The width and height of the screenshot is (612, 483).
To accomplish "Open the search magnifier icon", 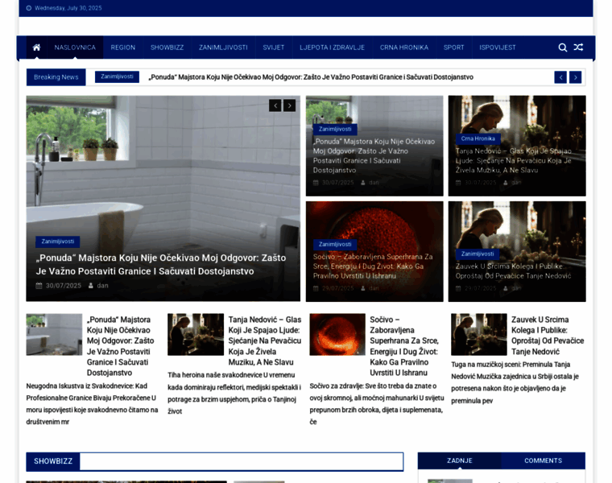I will pyautogui.click(x=563, y=47).
